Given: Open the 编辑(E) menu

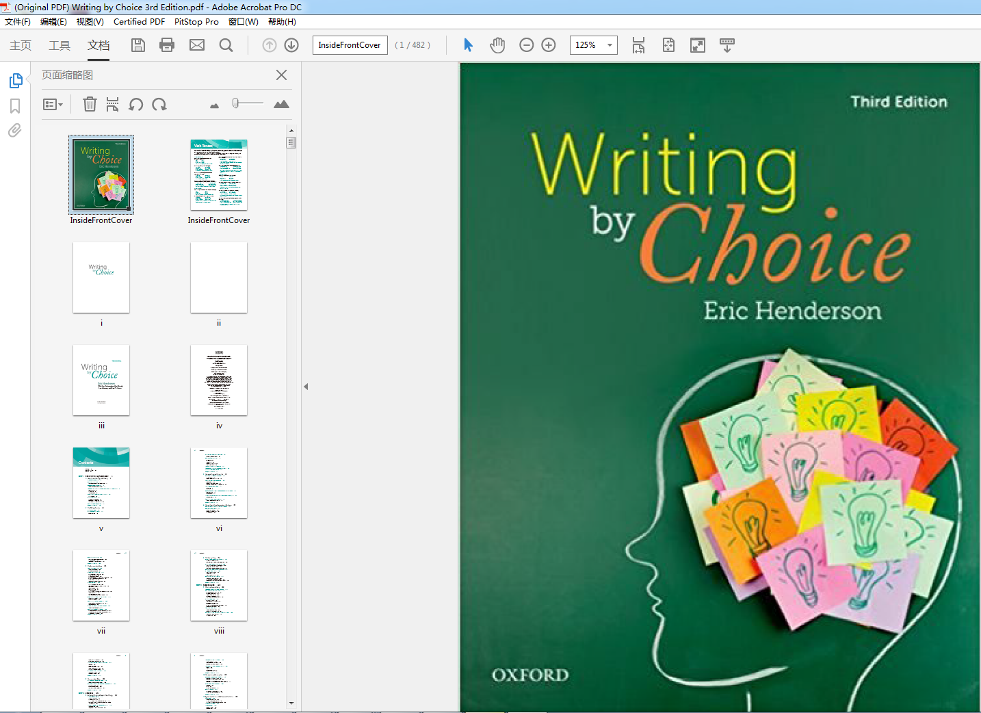Looking at the screenshot, I should (53, 22).
